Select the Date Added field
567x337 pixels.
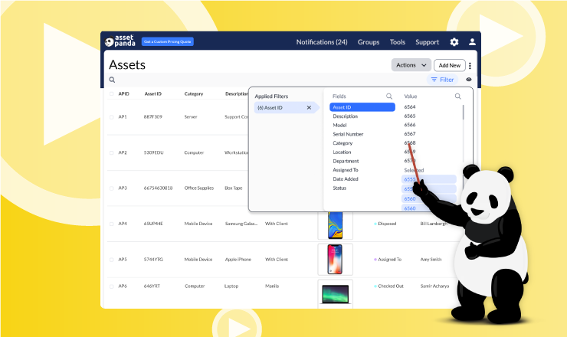346,179
